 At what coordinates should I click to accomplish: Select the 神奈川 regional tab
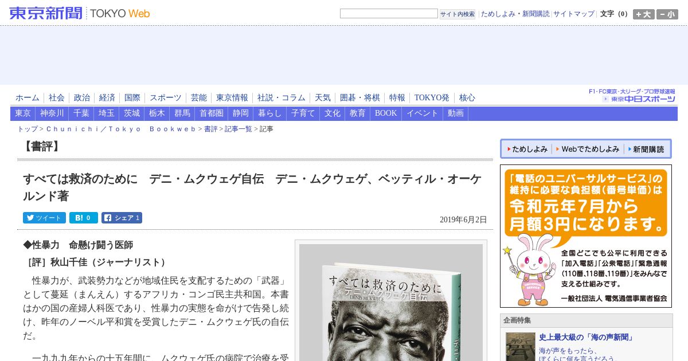(x=52, y=113)
